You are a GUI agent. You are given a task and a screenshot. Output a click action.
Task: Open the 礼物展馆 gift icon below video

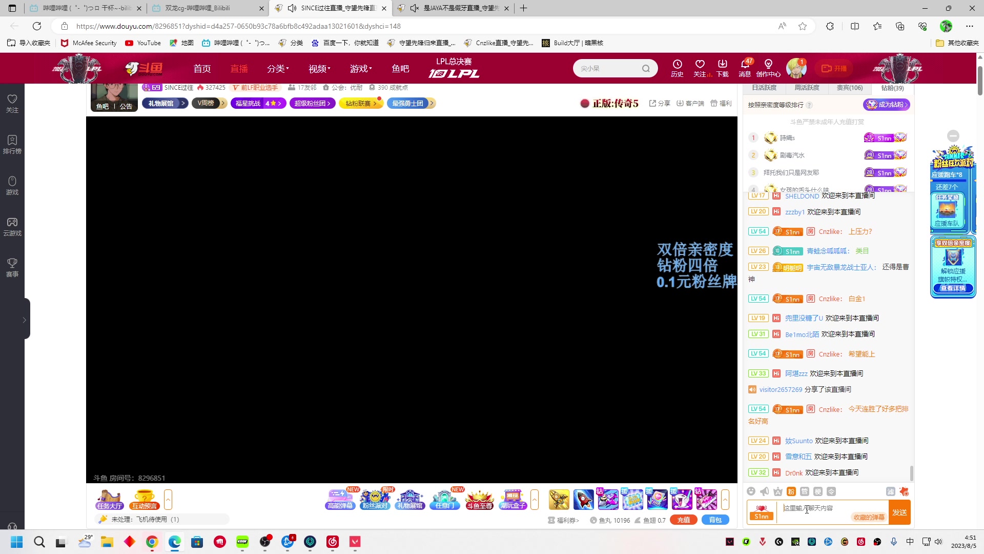point(410,499)
